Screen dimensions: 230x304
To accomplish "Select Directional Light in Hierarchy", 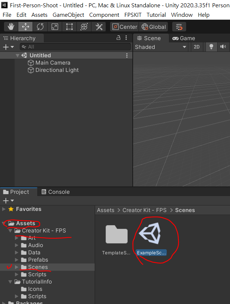I will click(53, 70).
